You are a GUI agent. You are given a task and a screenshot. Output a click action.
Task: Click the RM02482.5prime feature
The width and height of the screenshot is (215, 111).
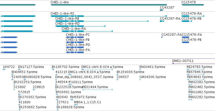pos(190,90)
